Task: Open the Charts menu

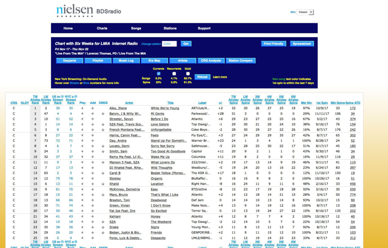Action: [102, 28]
